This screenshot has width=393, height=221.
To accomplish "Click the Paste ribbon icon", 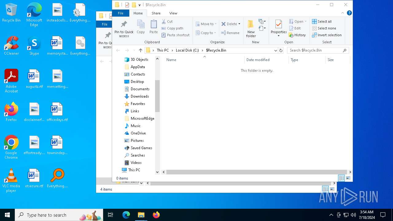I will tap(154, 27).
